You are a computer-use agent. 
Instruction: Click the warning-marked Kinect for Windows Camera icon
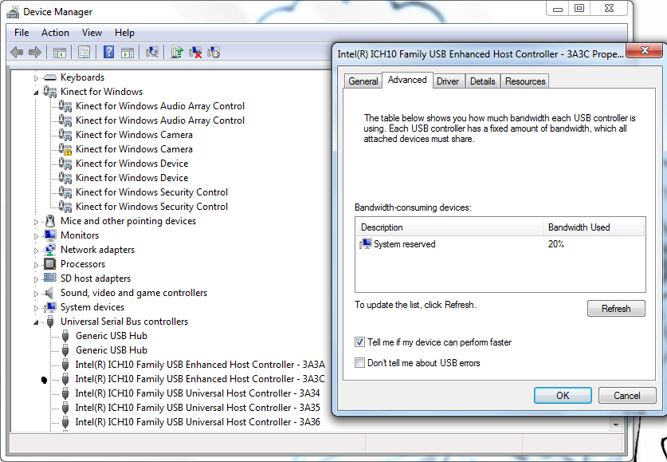[65, 149]
